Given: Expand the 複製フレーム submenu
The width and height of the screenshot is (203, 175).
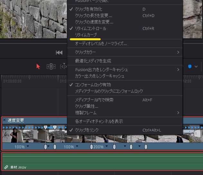Looking at the screenshot, I should coord(125,113).
